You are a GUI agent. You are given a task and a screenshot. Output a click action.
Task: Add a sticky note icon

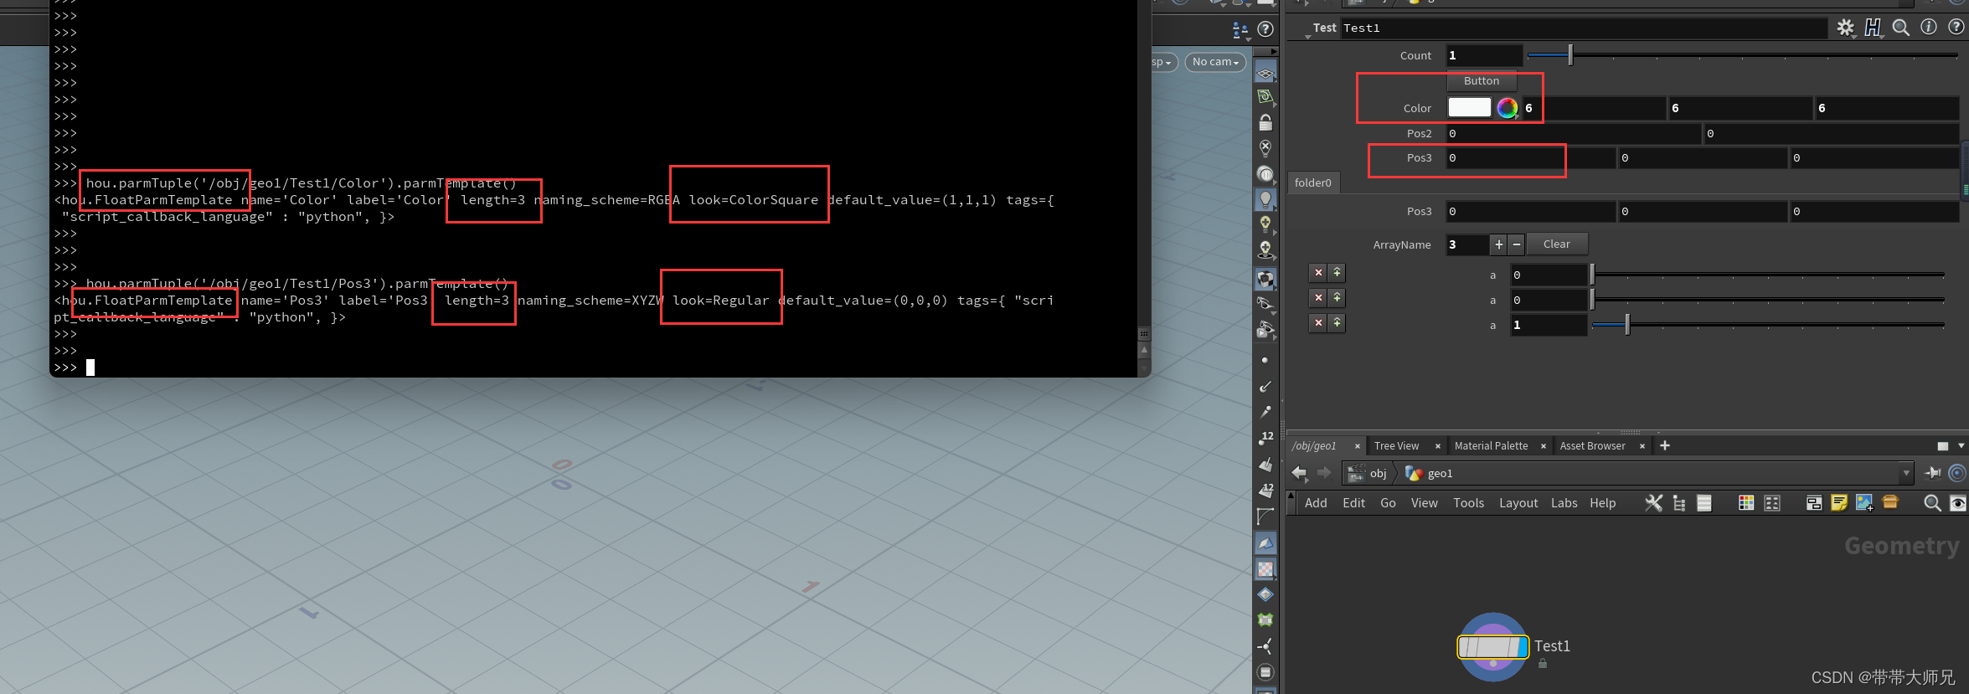[x=1839, y=502]
